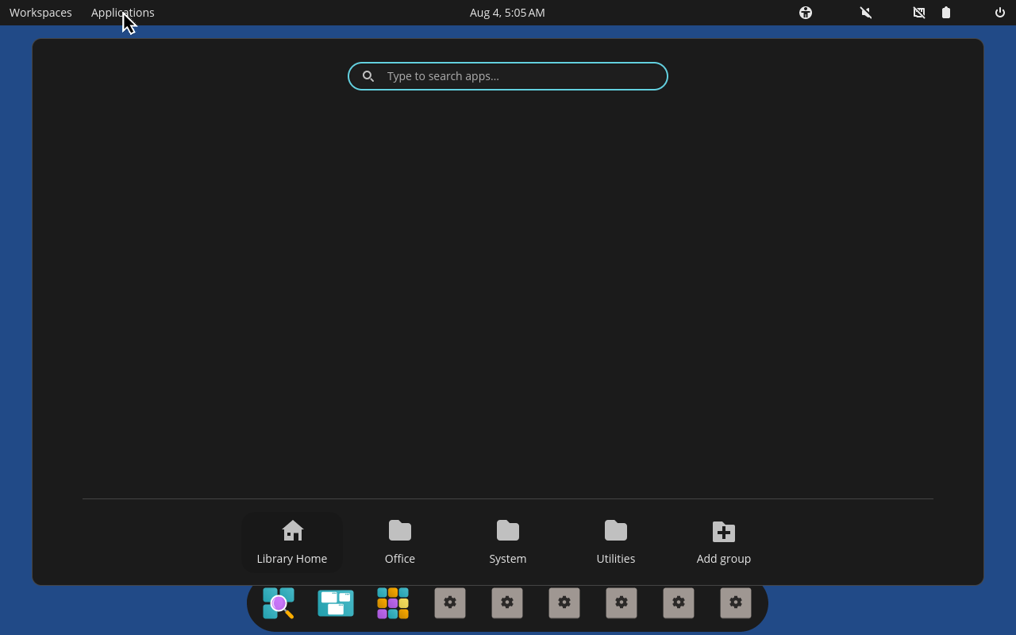The width and height of the screenshot is (1016, 635).
Task: Open the workspaces overview dock icon
Action: 336,603
